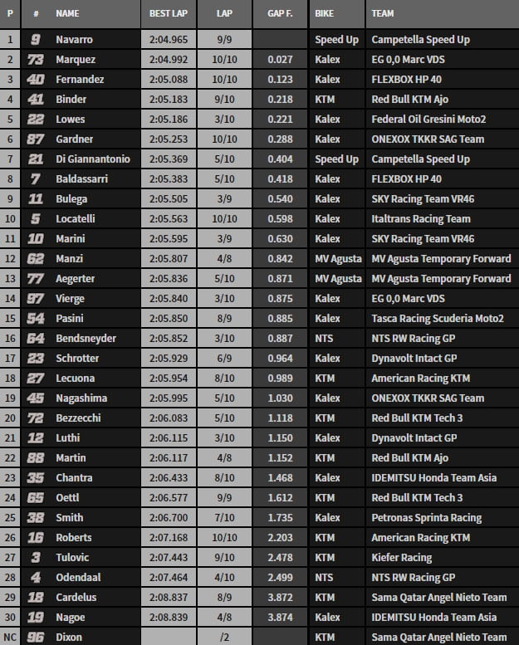This screenshot has width=519, height=645.
Task: Click the BIKE column header
Action: [327, 14]
